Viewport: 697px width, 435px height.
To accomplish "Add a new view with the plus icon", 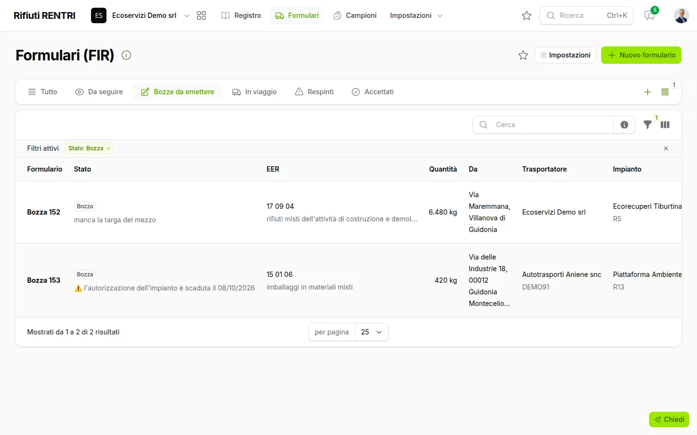I will [648, 92].
